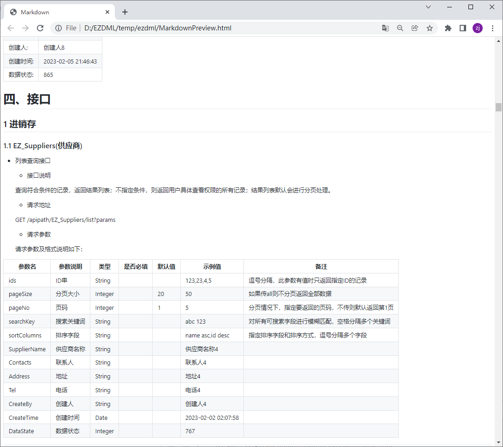Open the zj profile avatar
Viewport: 503px width, 447px height.
[478, 28]
